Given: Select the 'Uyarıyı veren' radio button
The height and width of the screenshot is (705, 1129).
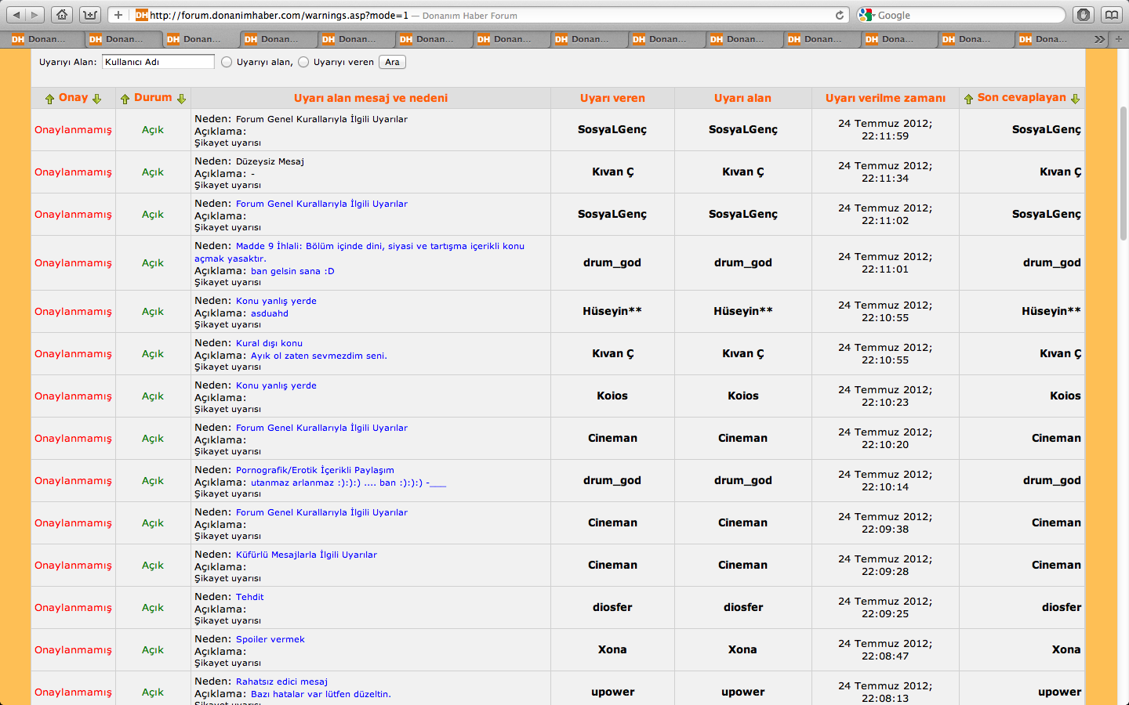Looking at the screenshot, I should point(303,62).
